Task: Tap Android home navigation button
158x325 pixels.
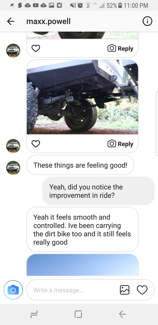Action: click(x=78, y=315)
